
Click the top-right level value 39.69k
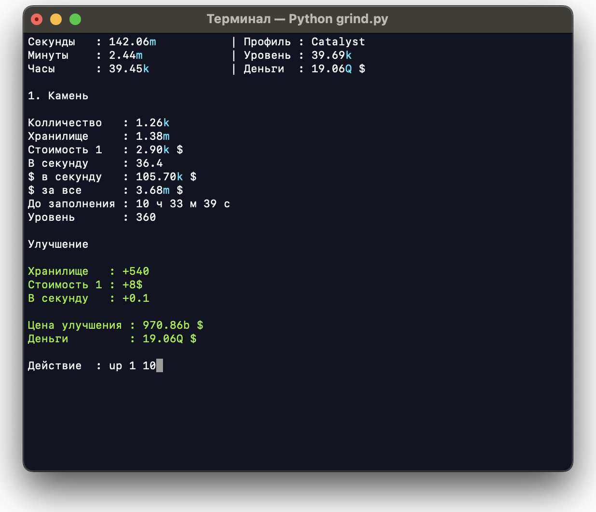331,55
